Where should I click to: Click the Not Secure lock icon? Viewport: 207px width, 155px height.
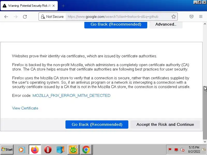43,17
